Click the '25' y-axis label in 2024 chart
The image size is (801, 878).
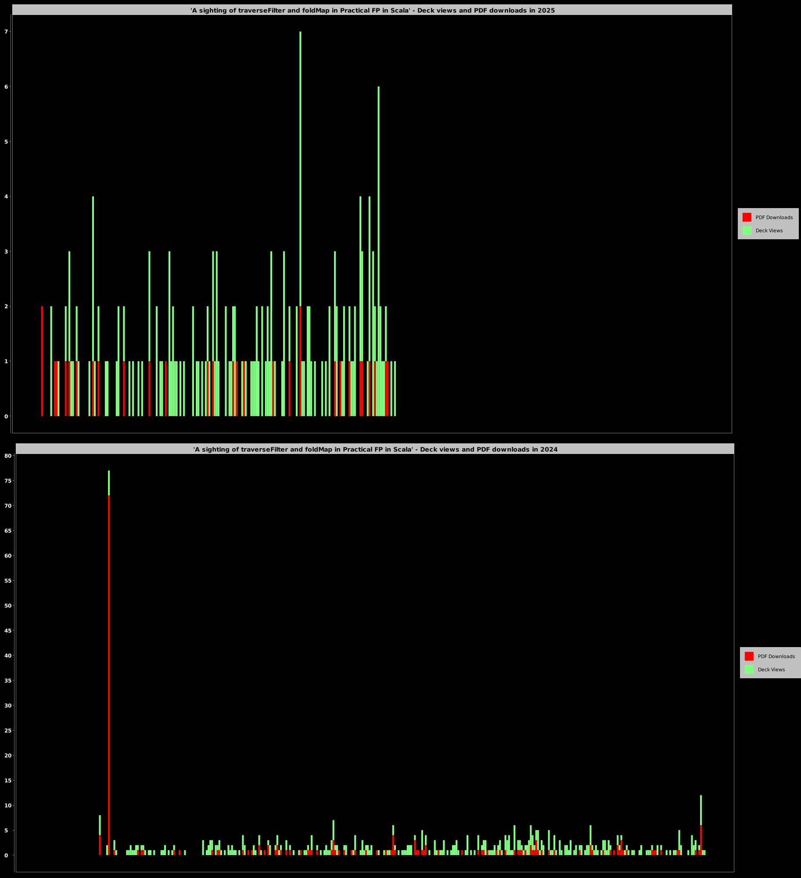coord(8,731)
